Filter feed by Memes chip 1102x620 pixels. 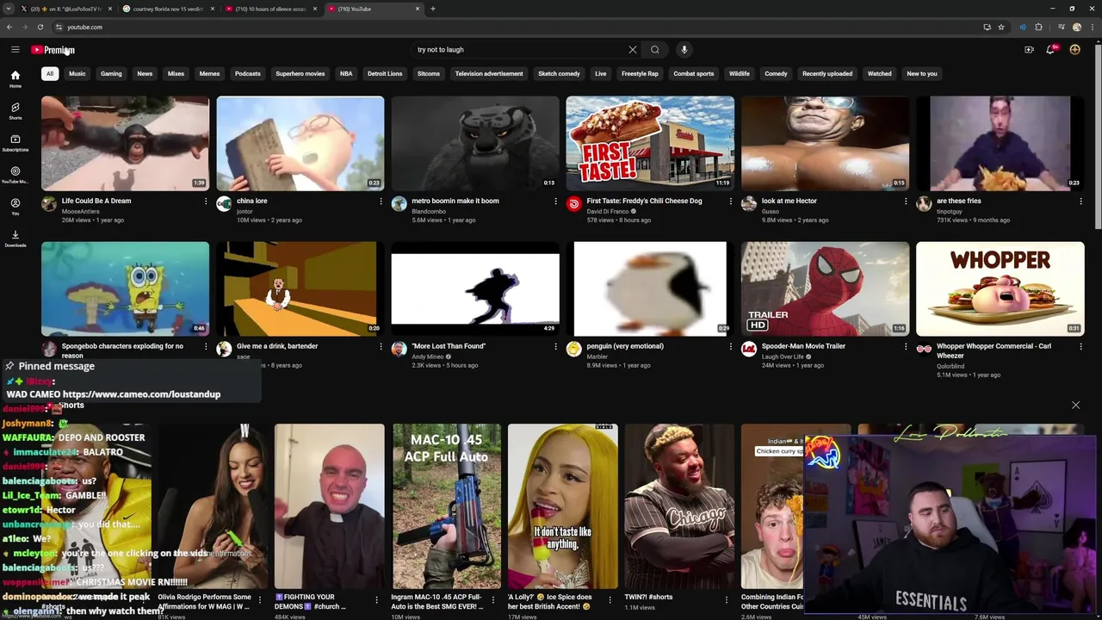[209, 73]
